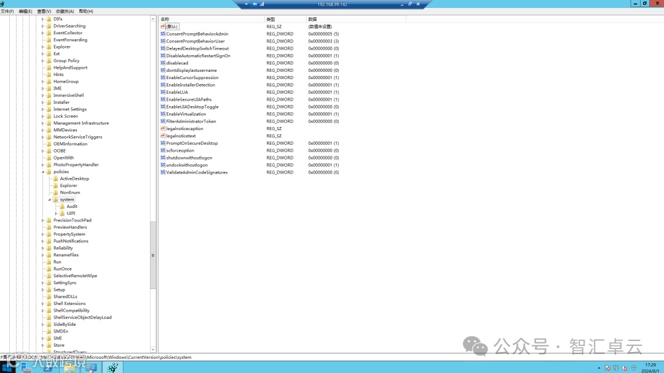Expand the Explorer key above Ext

pos(43,47)
